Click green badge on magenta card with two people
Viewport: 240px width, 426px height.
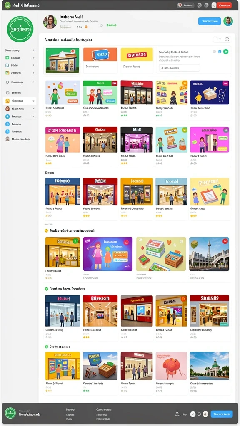coord(225,130)
